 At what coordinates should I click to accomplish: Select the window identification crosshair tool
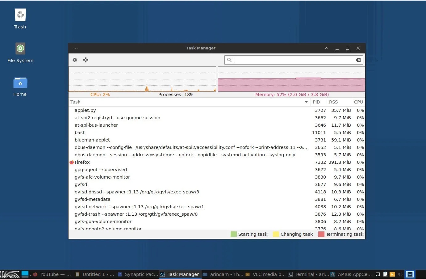[x=86, y=60]
